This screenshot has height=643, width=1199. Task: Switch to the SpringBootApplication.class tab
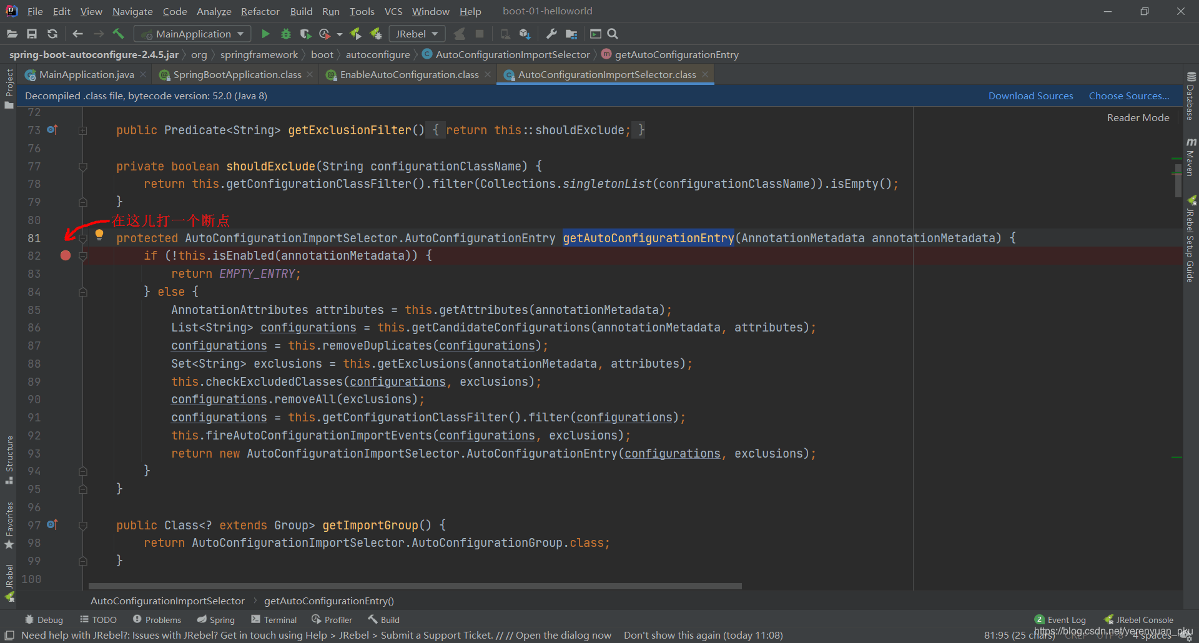click(x=237, y=74)
